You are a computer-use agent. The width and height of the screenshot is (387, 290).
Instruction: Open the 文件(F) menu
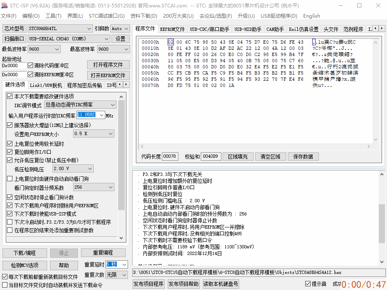pos(9,16)
